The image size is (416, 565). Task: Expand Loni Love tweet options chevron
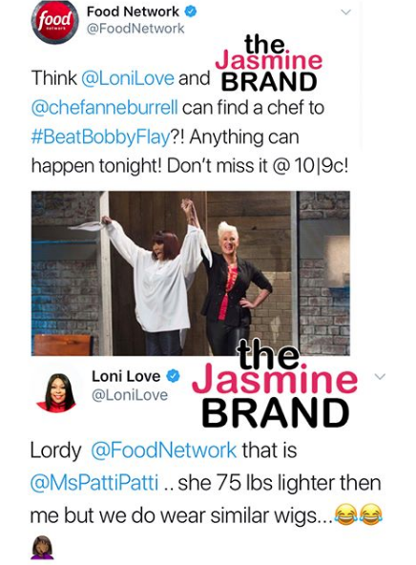point(380,377)
